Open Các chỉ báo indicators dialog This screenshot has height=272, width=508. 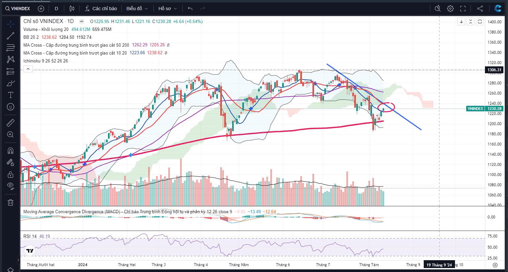click(101, 9)
